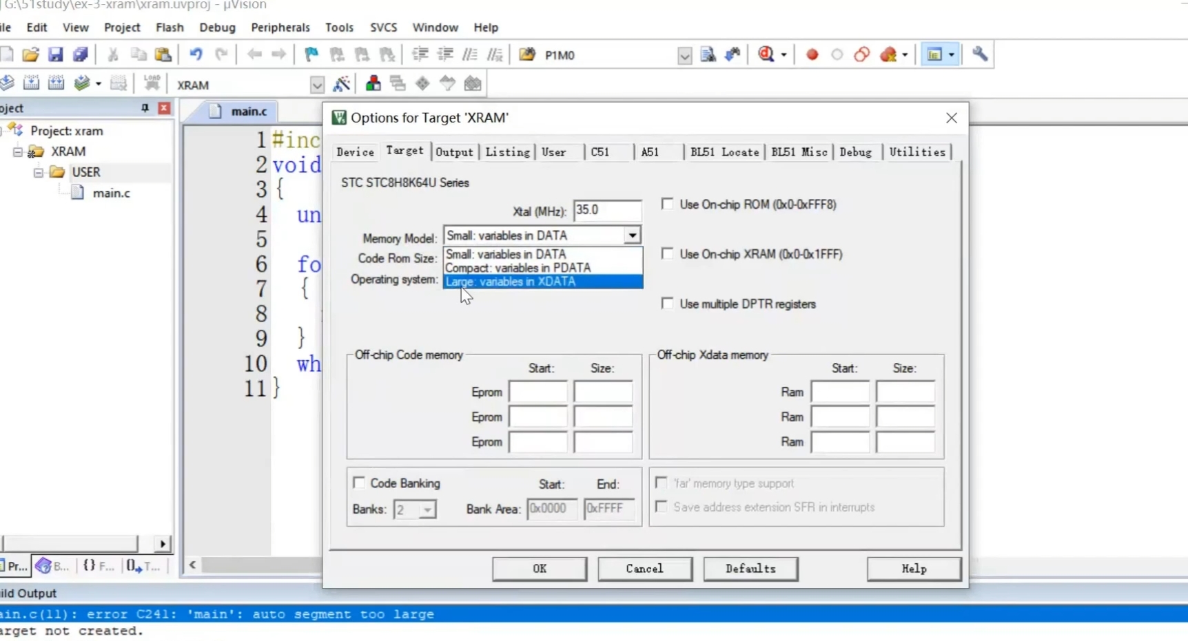Click first Eprom Start field

coord(537,392)
